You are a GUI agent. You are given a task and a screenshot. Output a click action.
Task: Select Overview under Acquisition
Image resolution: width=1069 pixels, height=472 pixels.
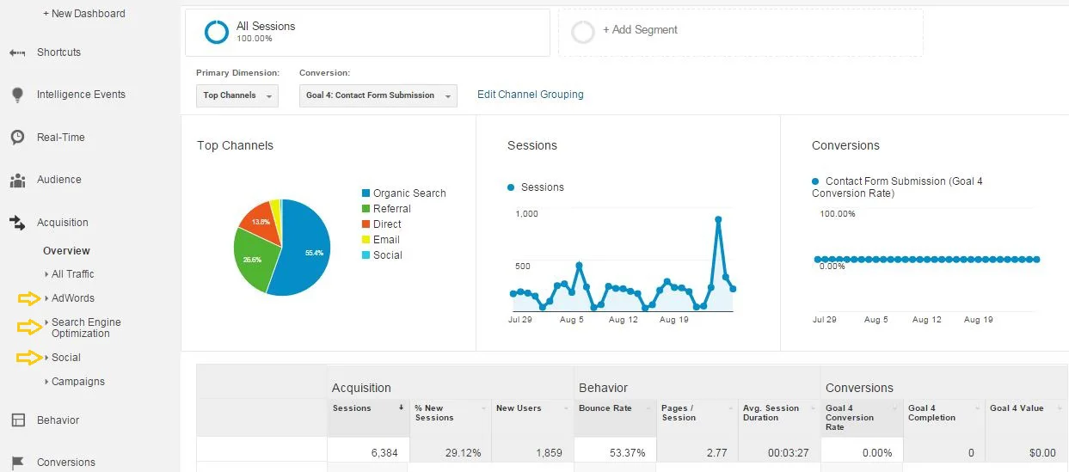[x=66, y=251]
